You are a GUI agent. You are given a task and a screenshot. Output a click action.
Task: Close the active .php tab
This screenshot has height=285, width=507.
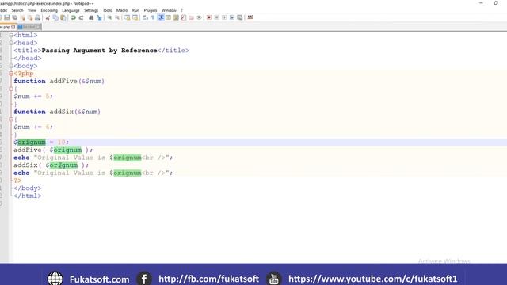point(13,27)
